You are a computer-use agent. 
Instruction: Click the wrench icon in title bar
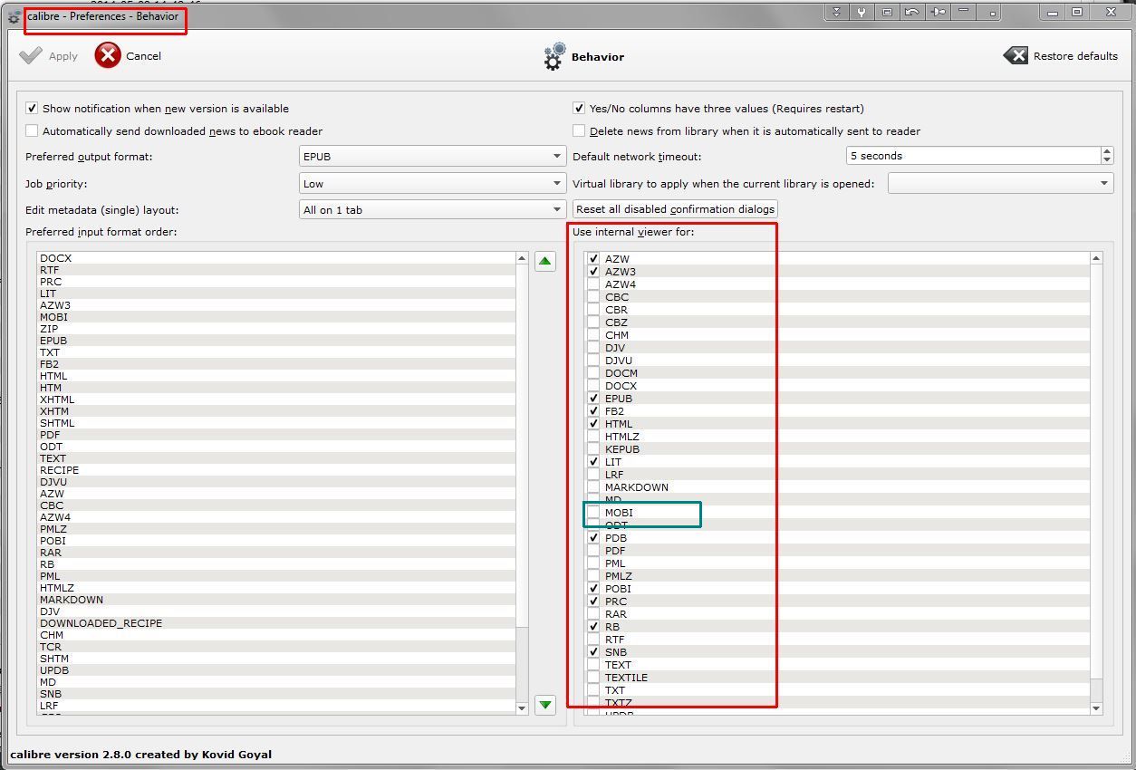tap(862, 12)
